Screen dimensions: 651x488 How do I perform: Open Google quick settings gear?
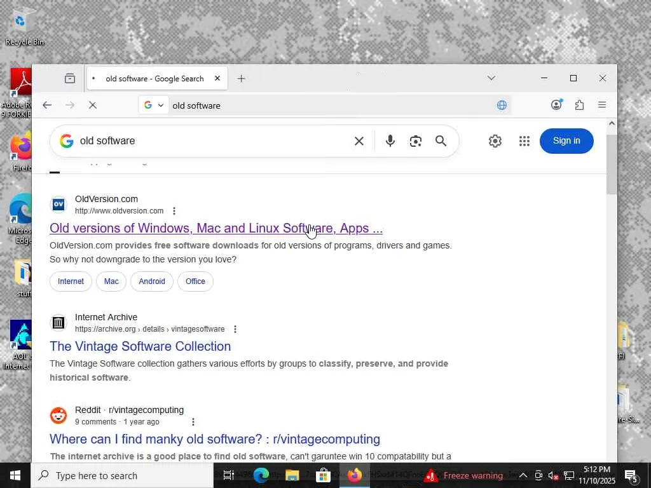point(495,141)
